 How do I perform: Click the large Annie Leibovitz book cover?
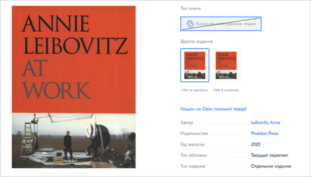point(73,87)
